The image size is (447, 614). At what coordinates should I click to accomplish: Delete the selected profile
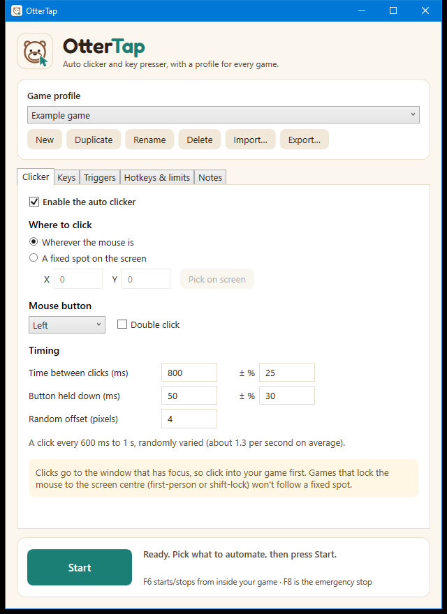click(200, 140)
